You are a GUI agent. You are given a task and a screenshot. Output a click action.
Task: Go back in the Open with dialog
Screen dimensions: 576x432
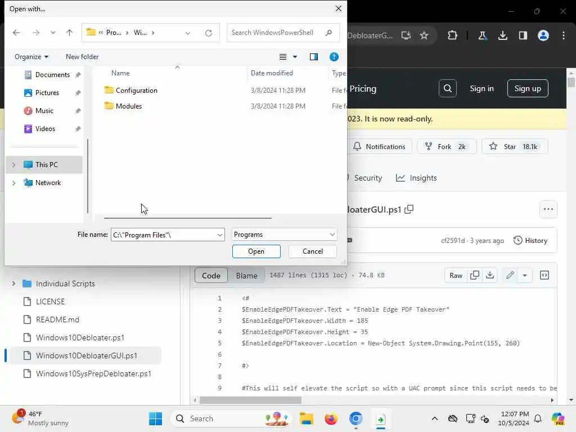pos(16,33)
